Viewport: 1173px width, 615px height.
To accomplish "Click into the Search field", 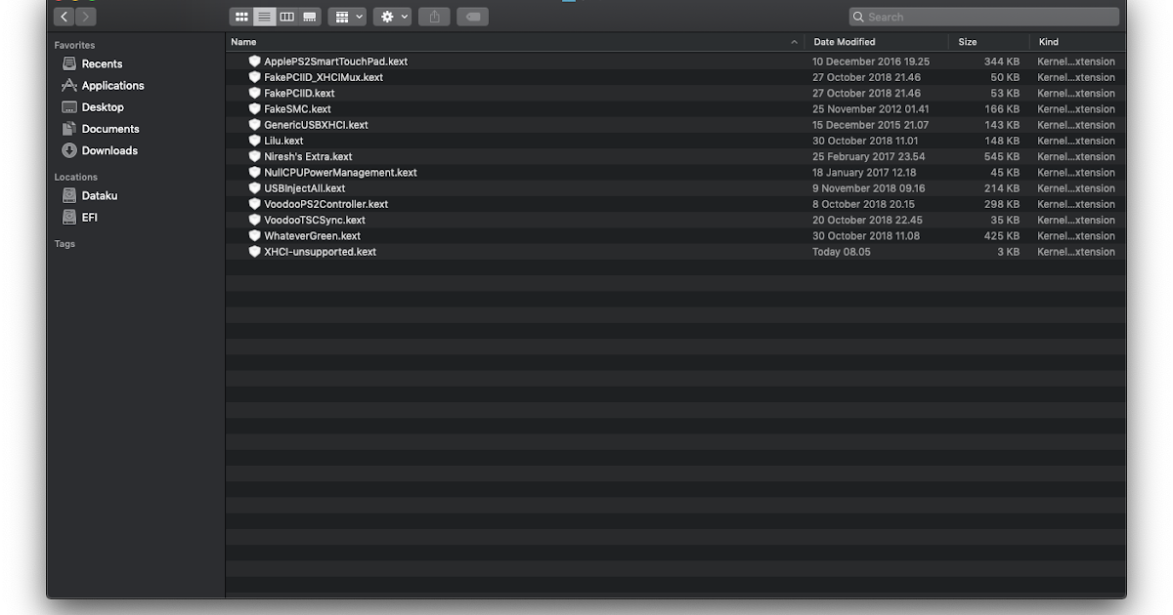I will [983, 17].
